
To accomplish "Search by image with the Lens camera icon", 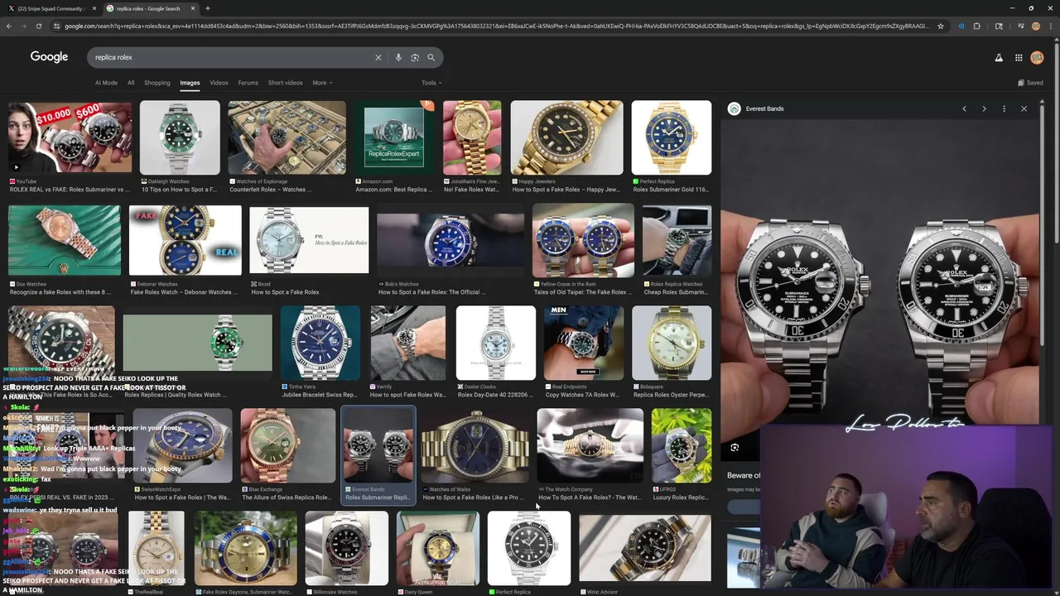I will click(x=415, y=57).
